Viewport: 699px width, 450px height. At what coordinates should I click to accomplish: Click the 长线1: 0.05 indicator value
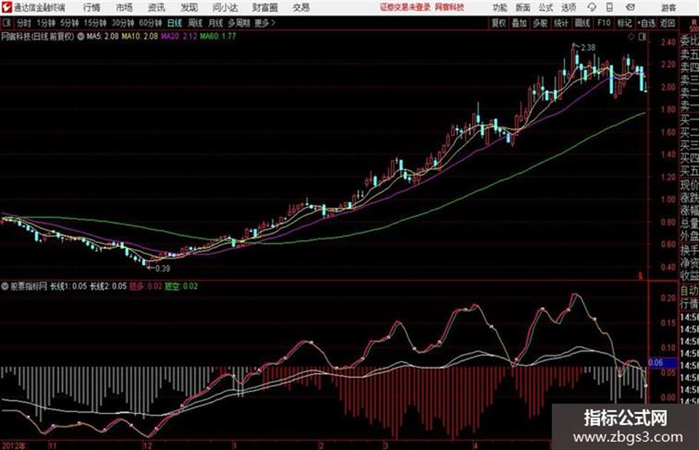pos(68,286)
